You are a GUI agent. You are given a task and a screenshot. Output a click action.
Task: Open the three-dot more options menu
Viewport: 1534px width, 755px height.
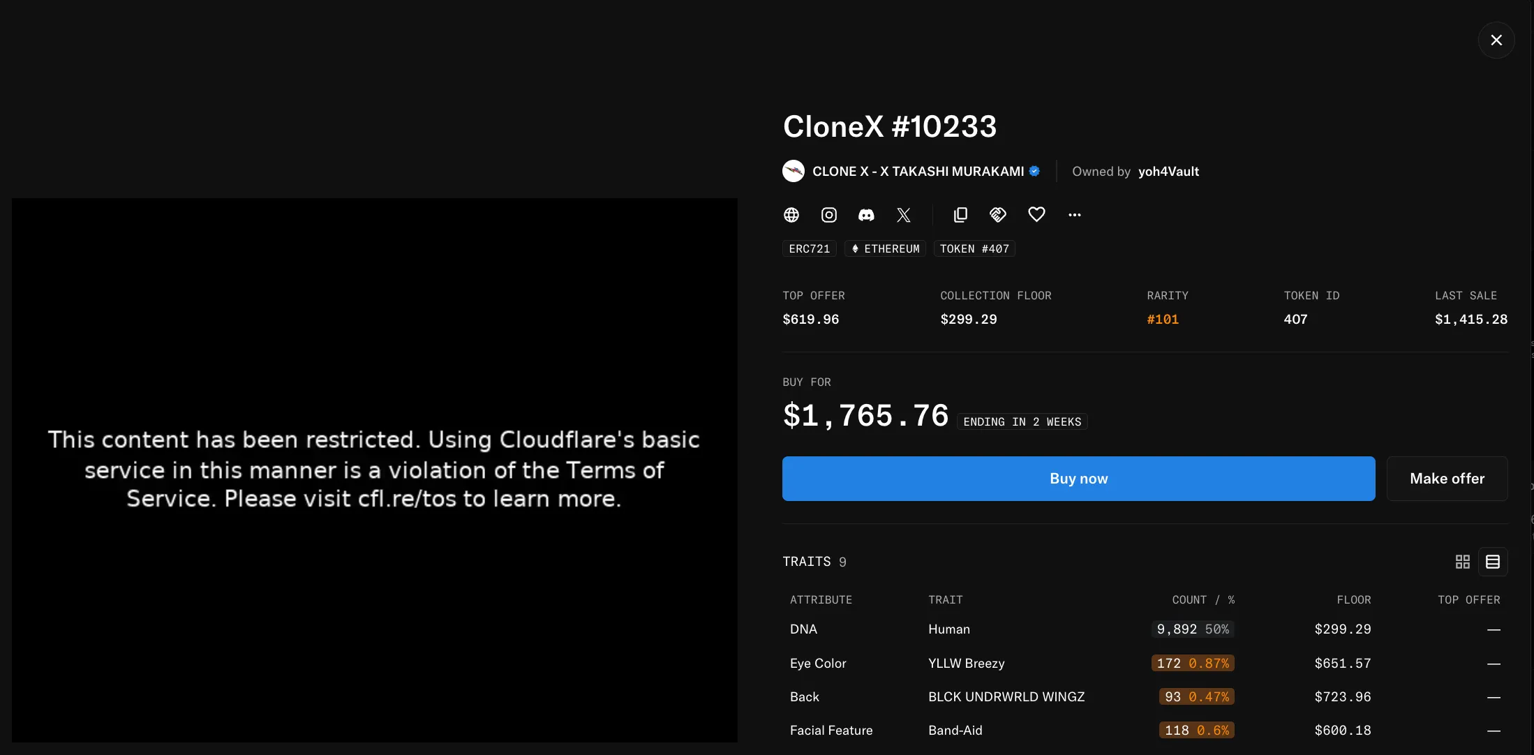(1074, 215)
